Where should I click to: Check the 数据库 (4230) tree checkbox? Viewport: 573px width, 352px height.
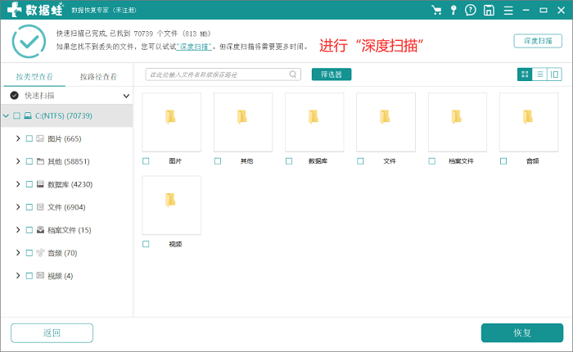[29, 184]
